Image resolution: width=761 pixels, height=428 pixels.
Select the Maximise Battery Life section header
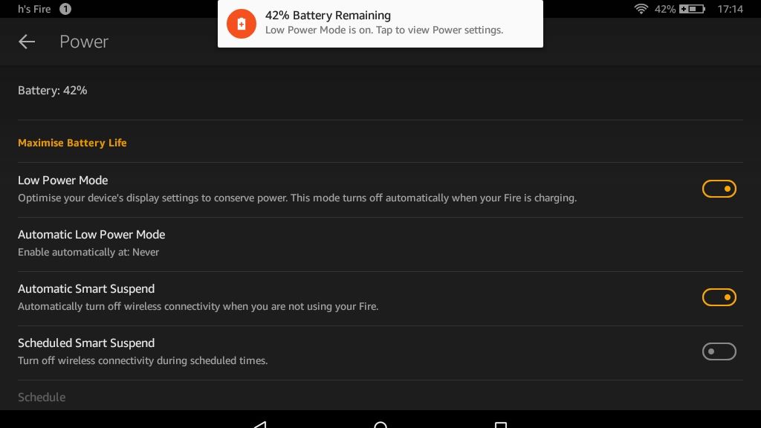click(x=72, y=143)
